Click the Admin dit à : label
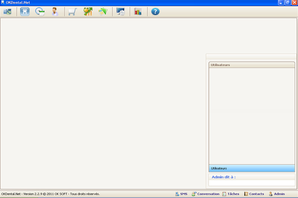This screenshot has width=298, height=198. coord(224,177)
